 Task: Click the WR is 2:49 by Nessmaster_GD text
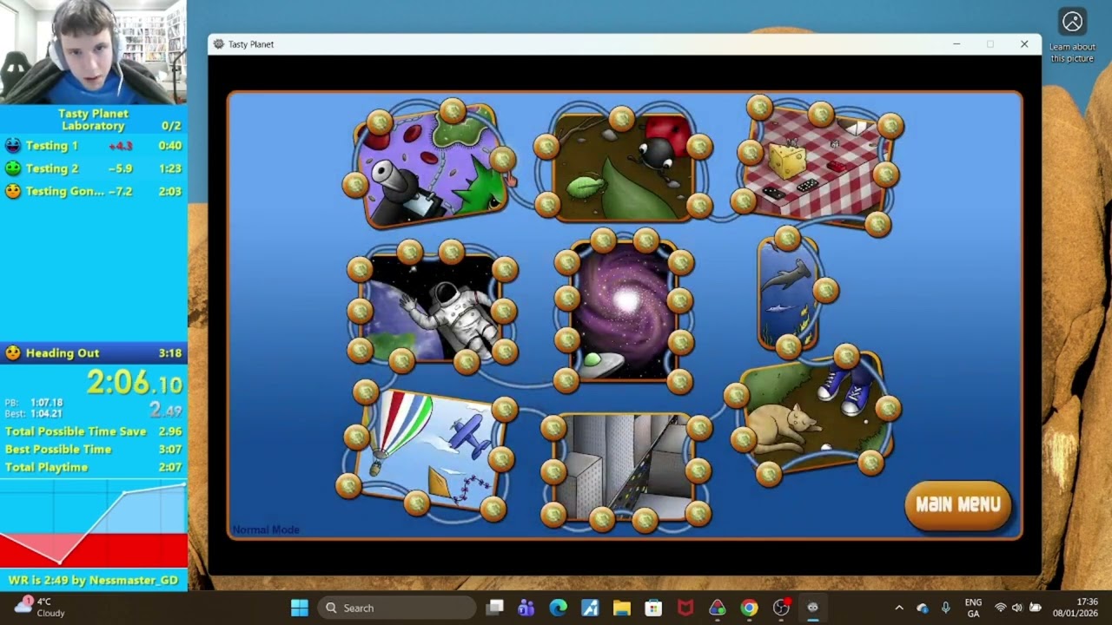click(93, 580)
